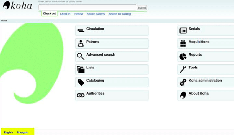Click the Tools wrench icon
Viewport: 234px width, 135px height.
point(183,69)
